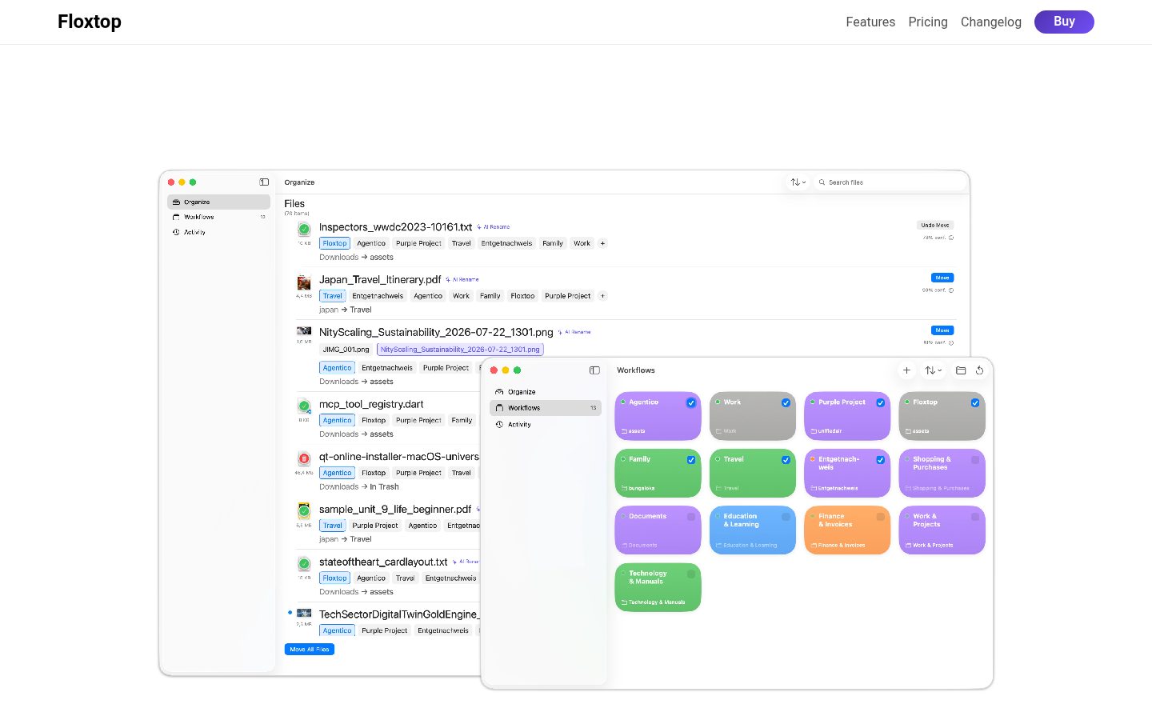
Task: Click the file icon for mcp_tool_registry.dart
Action: [x=304, y=406]
